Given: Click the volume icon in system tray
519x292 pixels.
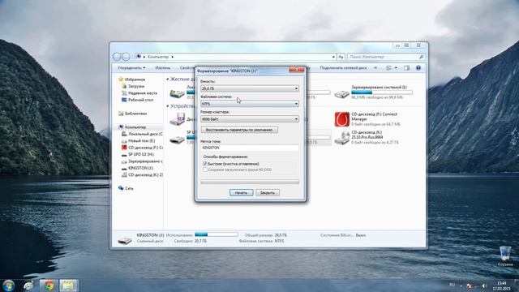Looking at the screenshot, I should pyautogui.click(x=484, y=286).
